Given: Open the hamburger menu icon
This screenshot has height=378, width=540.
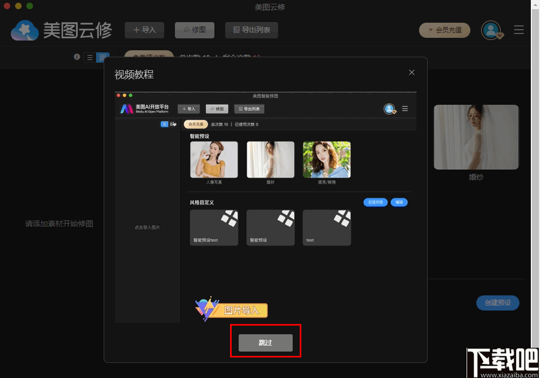Looking at the screenshot, I should coord(519,30).
